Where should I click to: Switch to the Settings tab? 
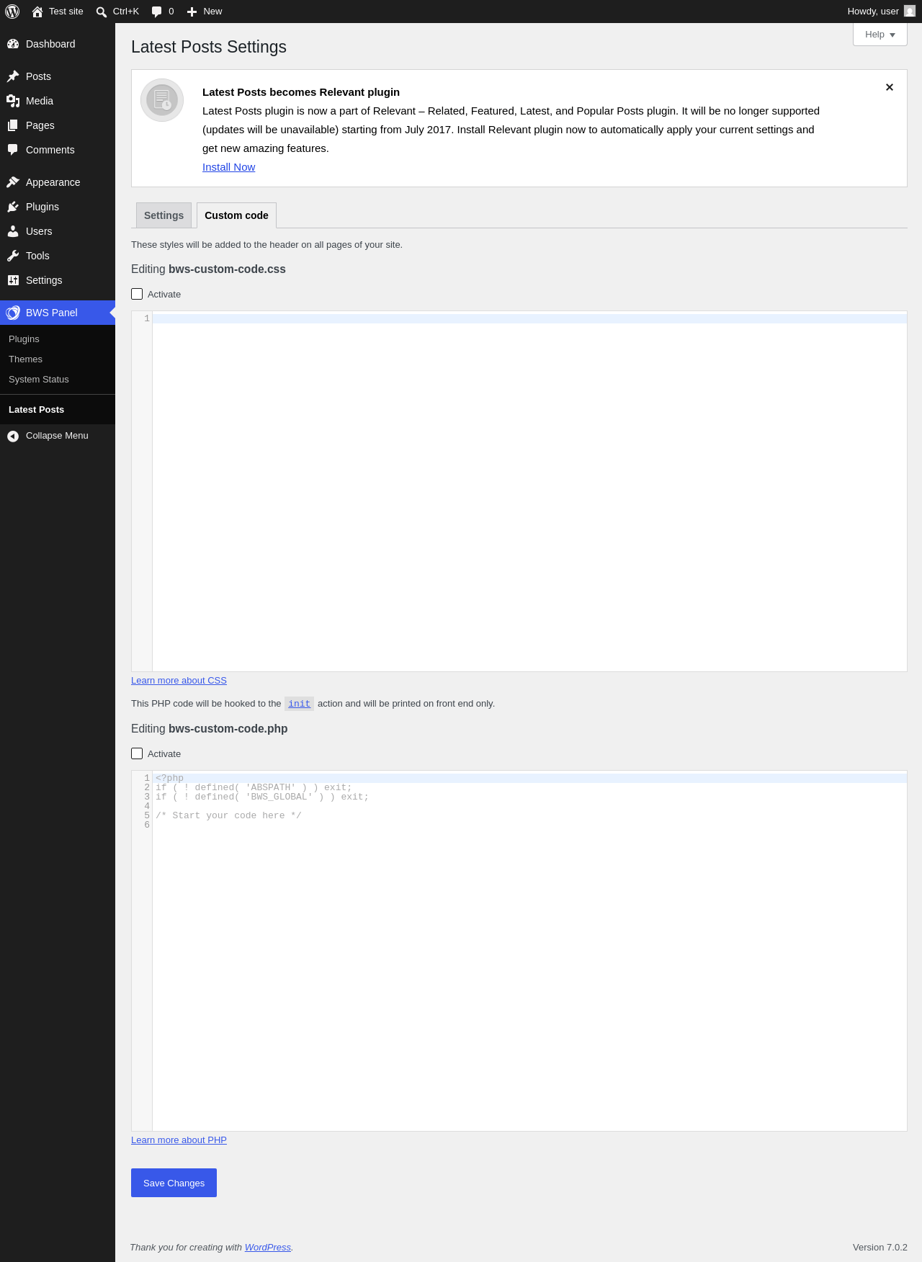click(164, 215)
